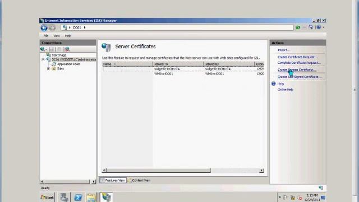
Task: Sort by the Issued To column header
Action: (x=178, y=64)
